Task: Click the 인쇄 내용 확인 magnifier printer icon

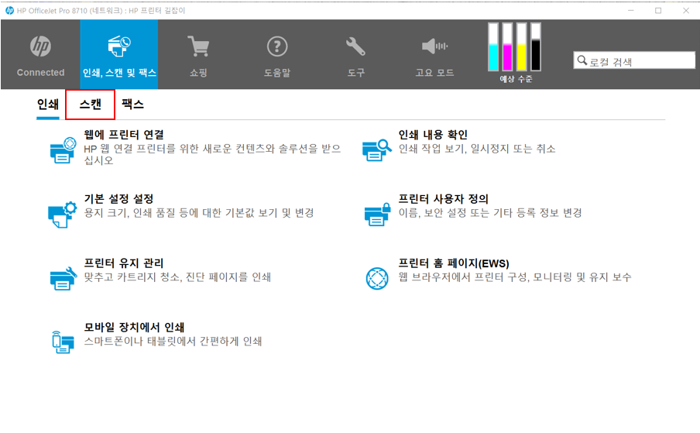Action: pos(377,150)
